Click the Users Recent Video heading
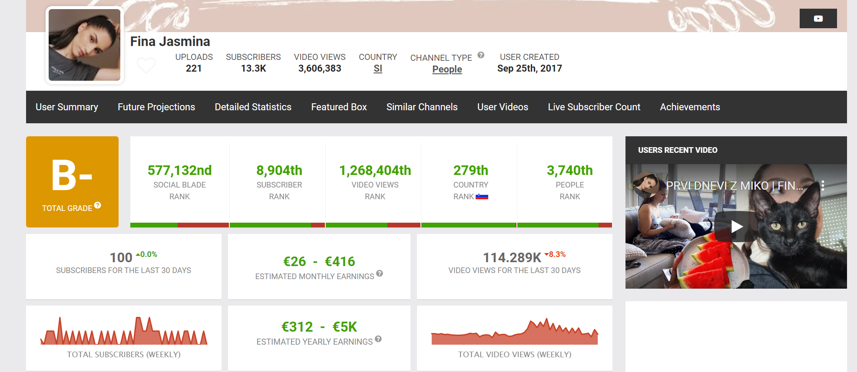Image resolution: width=857 pixels, height=372 pixels. coord(678,150)
